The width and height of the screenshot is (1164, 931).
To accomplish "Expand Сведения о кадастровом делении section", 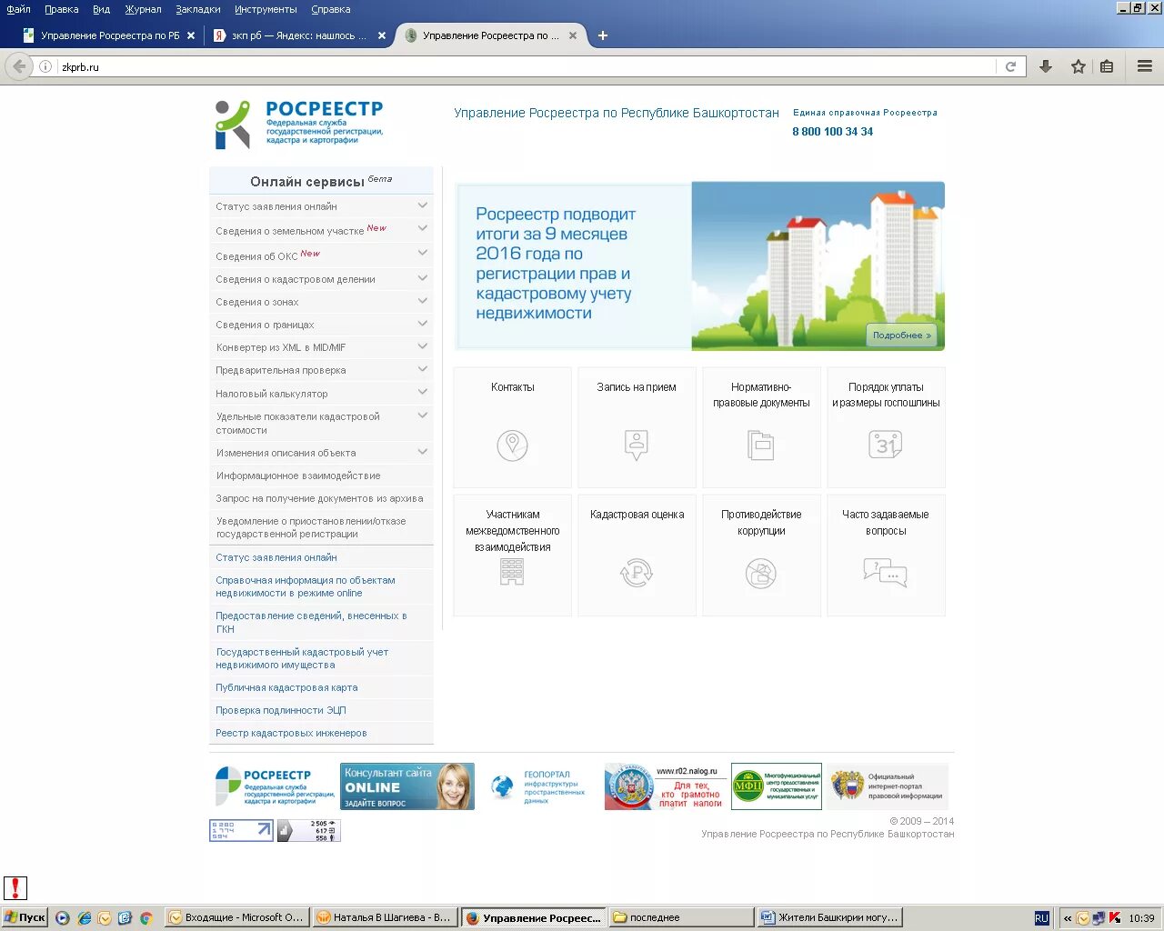I will tap(422, 278).
